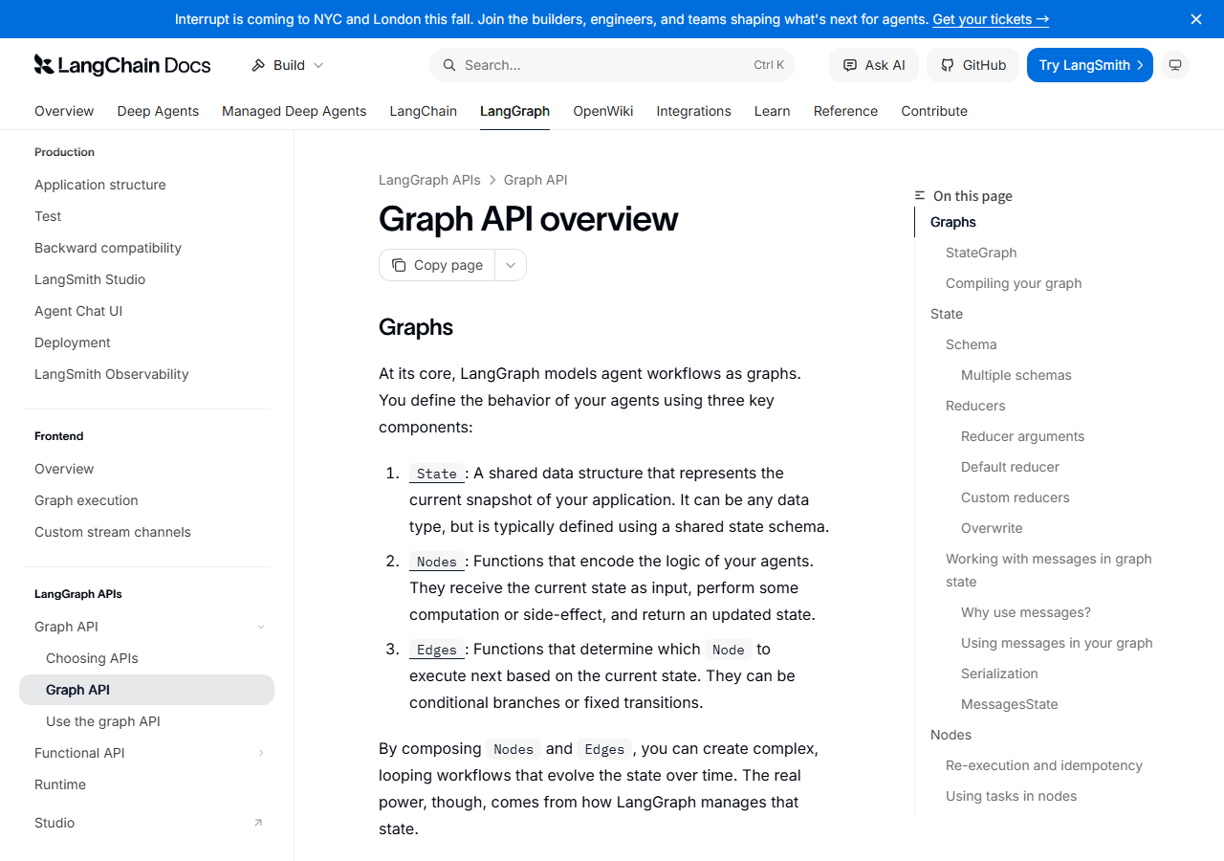
Task: Click the search magnifier icon
Action: pos(448,65)
